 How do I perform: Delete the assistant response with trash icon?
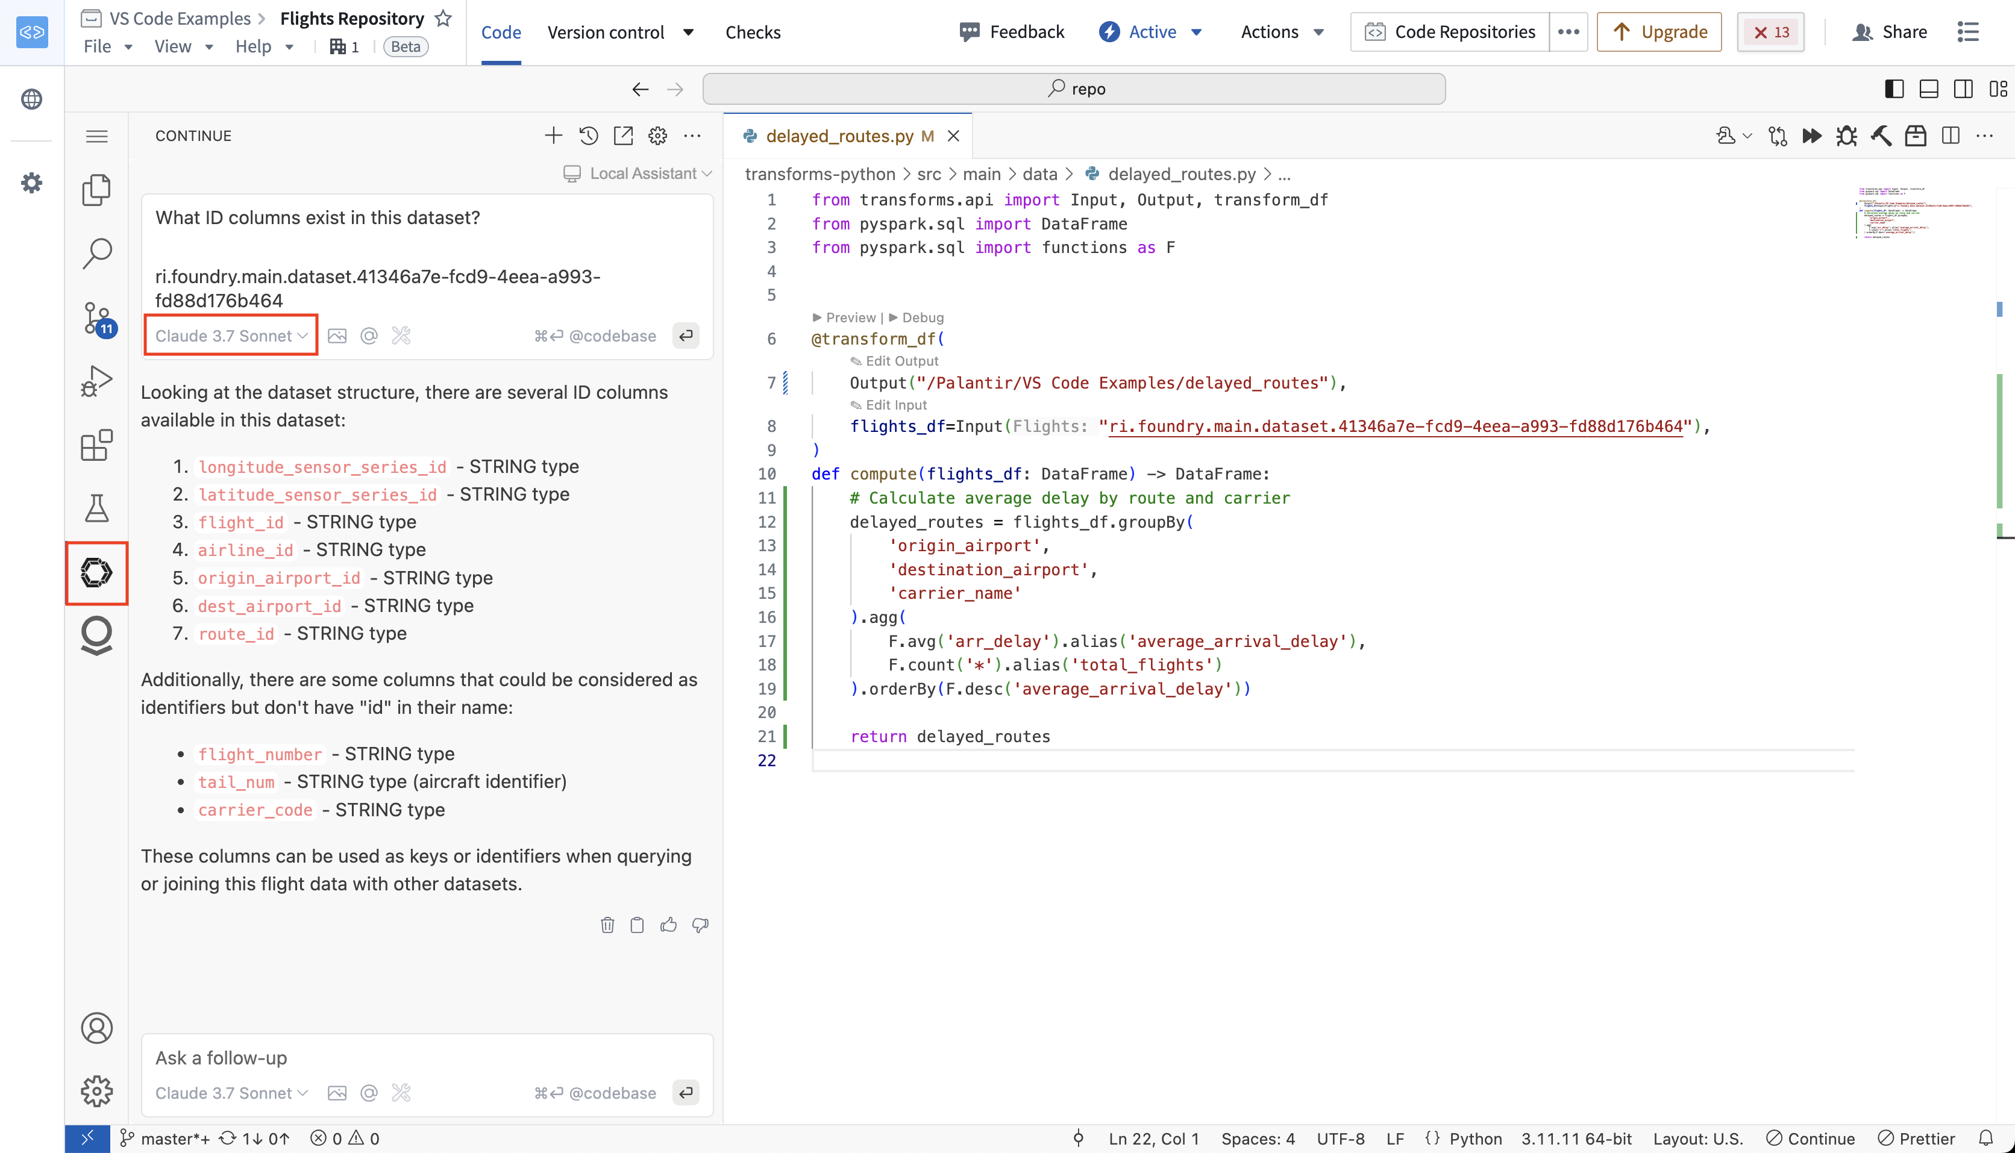click(x=607, y=925)
